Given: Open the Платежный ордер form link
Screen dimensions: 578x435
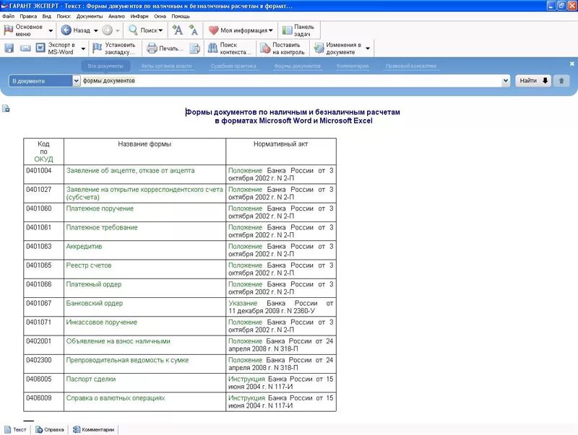Looking at the screenshot, I should [94, 284].
